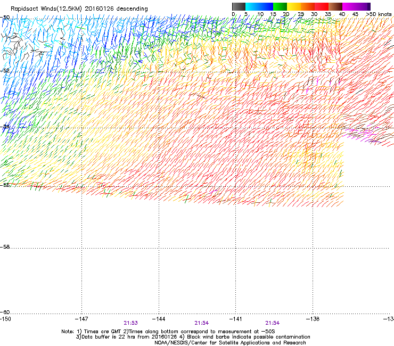
Task: Click the orange 25-30 knots color bar segment
Action: (308, 6)
